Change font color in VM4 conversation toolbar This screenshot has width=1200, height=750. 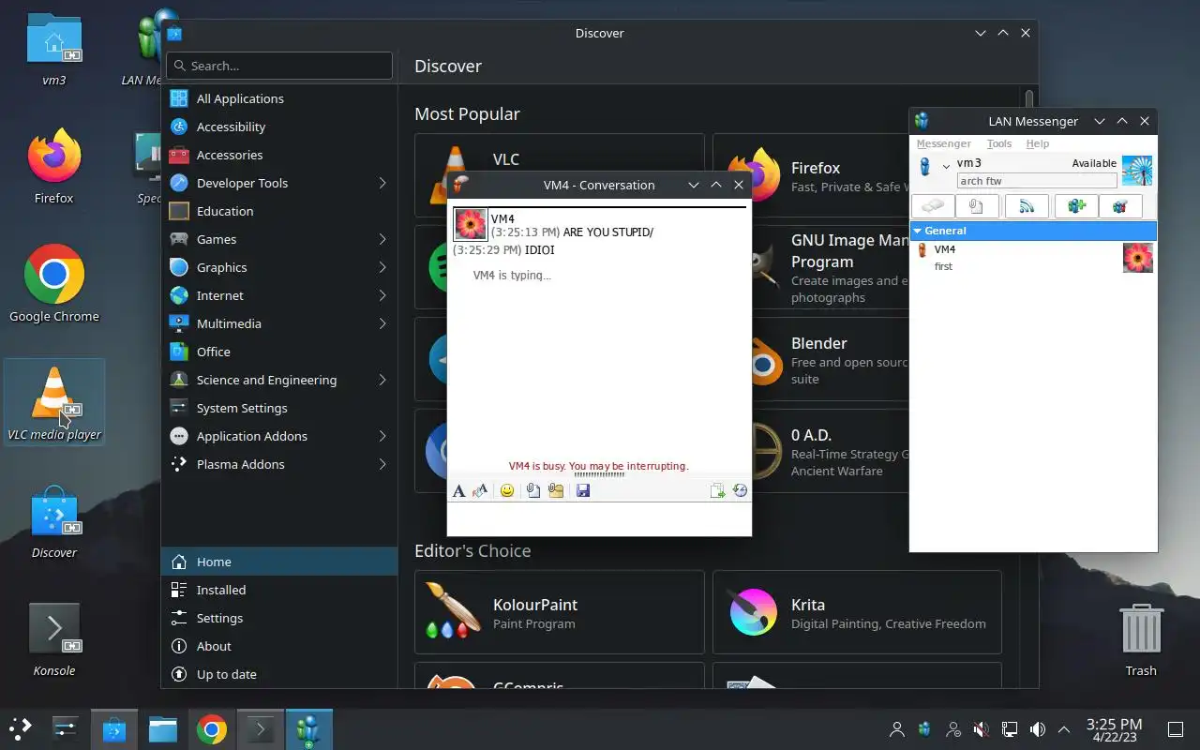coord(480,490)
